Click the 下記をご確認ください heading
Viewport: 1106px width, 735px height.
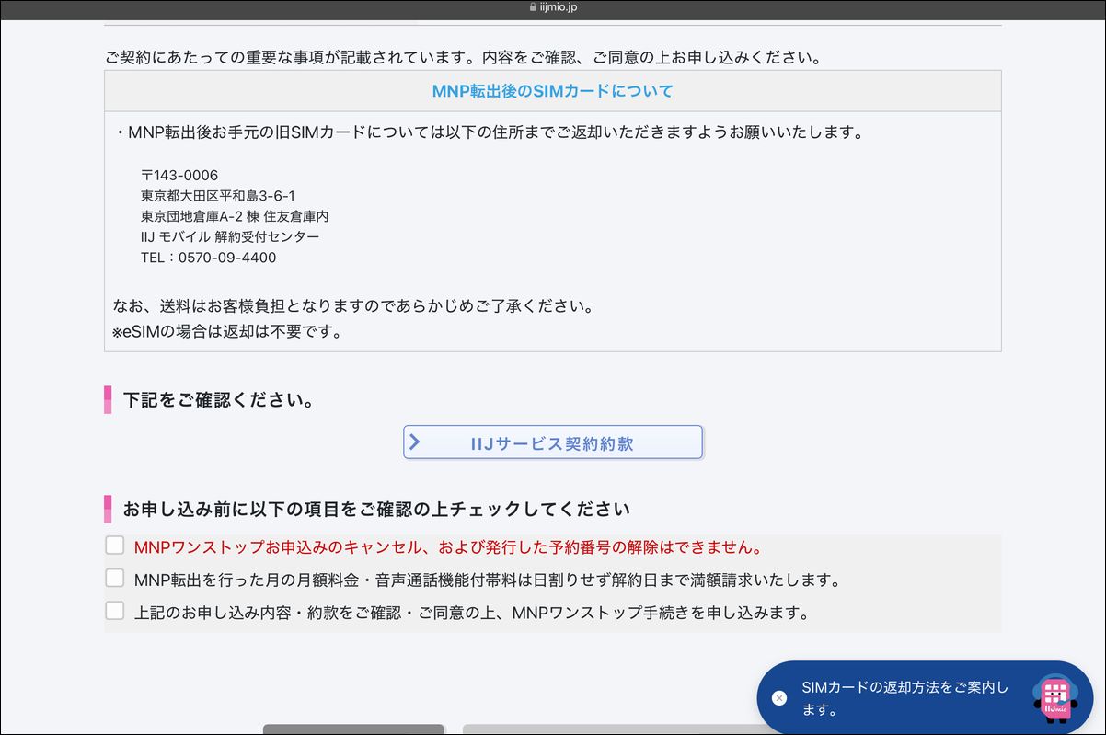click(x=219, y=401)
